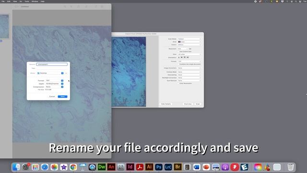Click Save in the save dialog
The width and height of the screenshot is (307, 173).
click(x=62, y=97)
